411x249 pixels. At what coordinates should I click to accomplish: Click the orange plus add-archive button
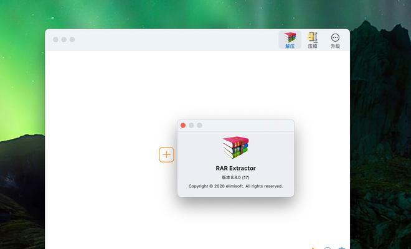(166, 154)
